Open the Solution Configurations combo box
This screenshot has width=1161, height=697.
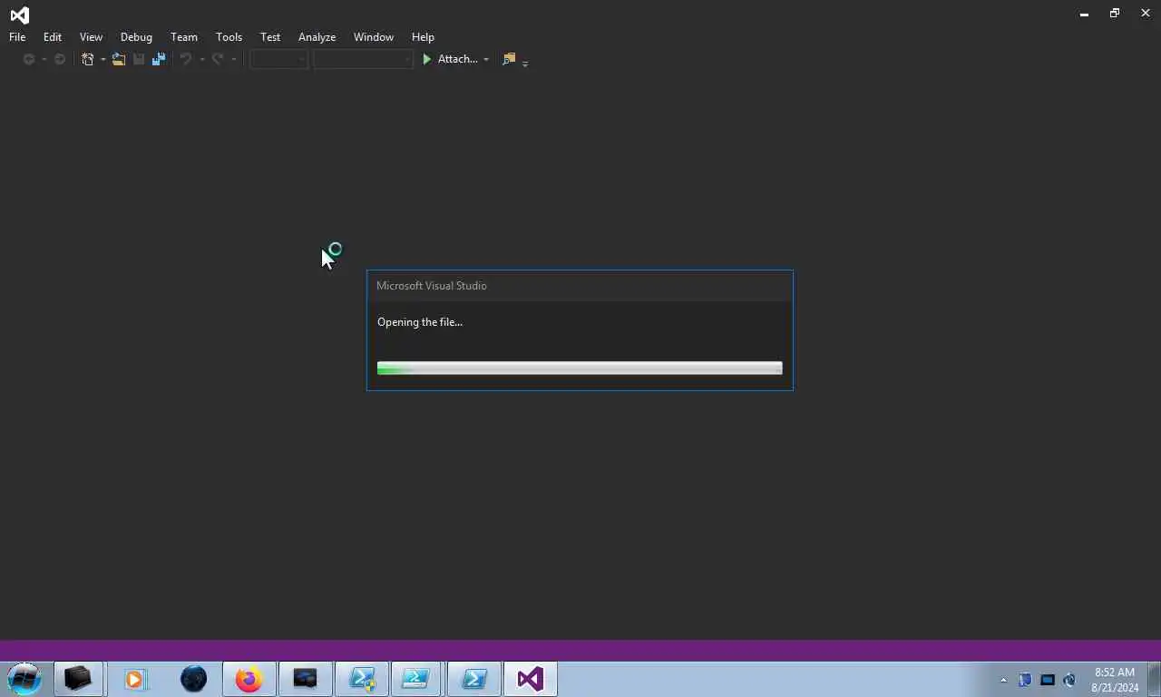(x=279, y=59)
